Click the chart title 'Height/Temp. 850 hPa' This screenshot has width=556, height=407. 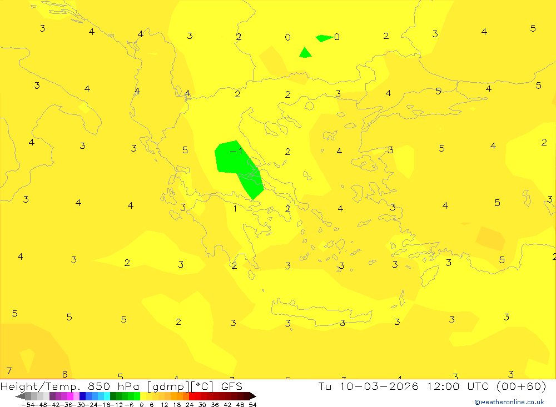point(70,386)
